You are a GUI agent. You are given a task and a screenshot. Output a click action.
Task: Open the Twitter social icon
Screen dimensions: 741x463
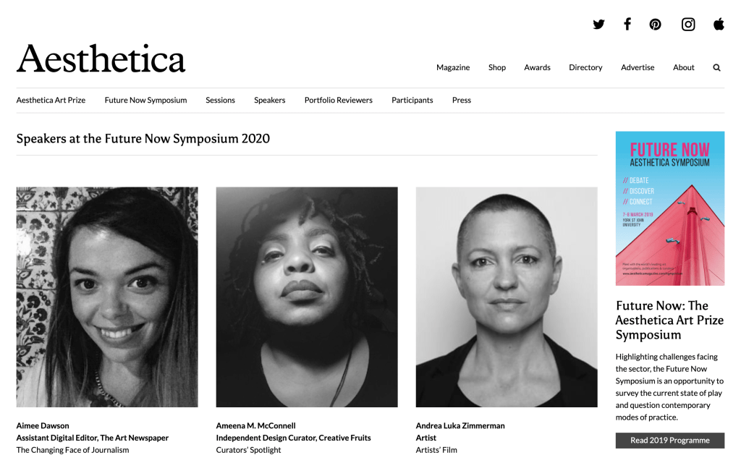[598, 24]
